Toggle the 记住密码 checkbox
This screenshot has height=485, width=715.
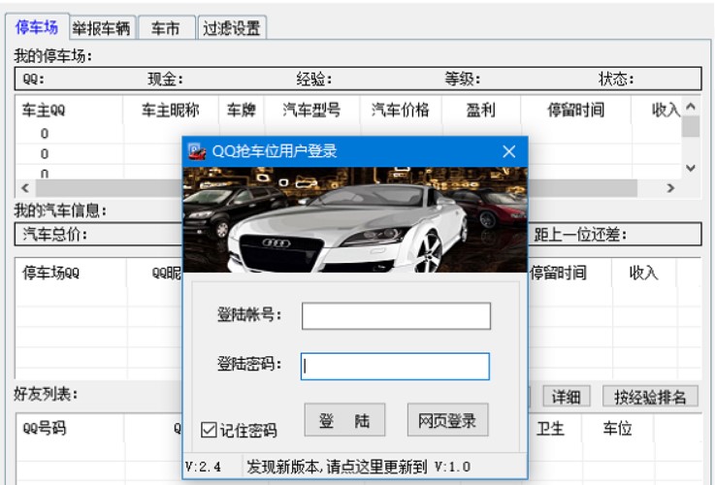[209, 430]
